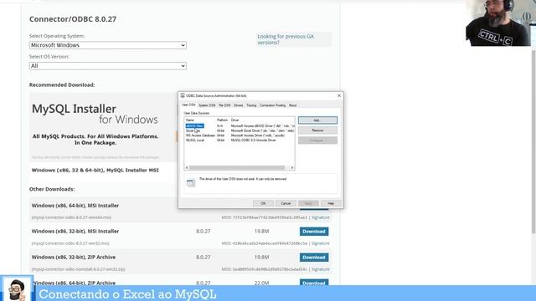Open the Connection Pooling tab
This screenshot has width=536, height=301.
point(272,105)
